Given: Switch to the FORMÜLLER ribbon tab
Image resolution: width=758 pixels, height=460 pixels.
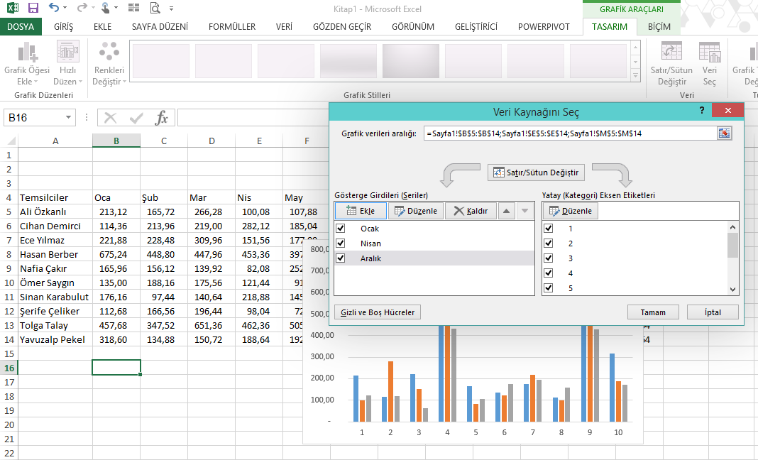Looking at the screenshot, I should click(x=231, y=27).
